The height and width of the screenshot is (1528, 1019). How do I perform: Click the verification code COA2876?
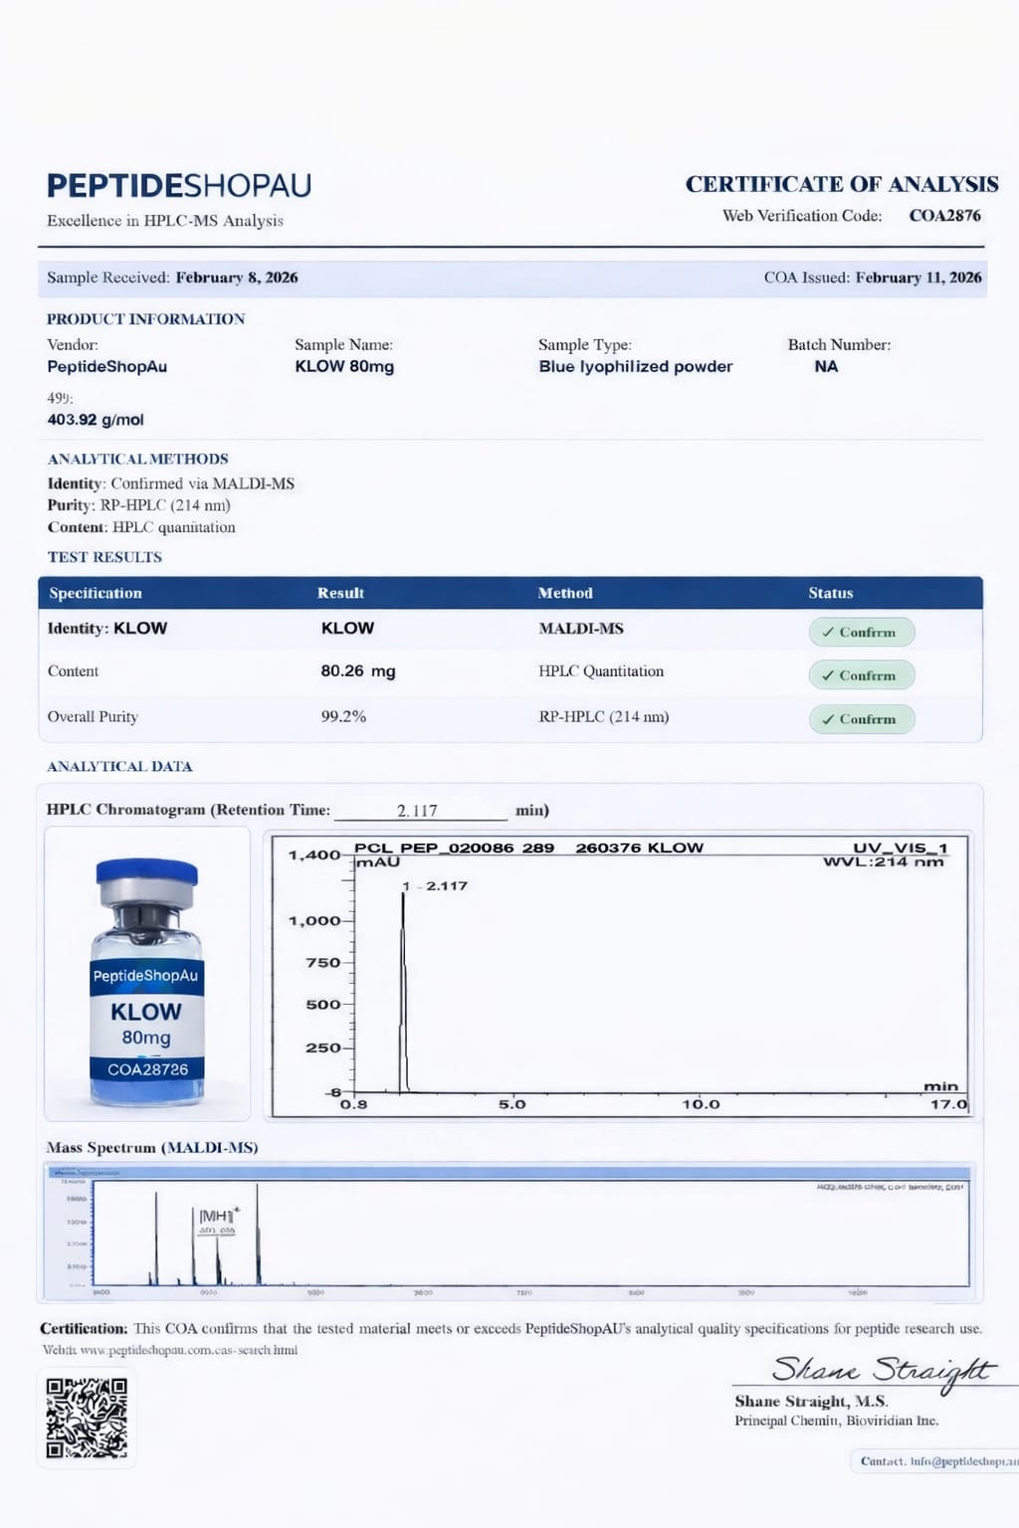tap(944, 215)
